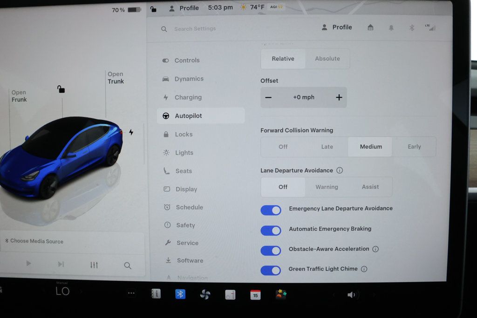Screen dimensions: 477x318
Task: Focus the Search Settings field
Action: pyautogui.click(x=195, y=29)
